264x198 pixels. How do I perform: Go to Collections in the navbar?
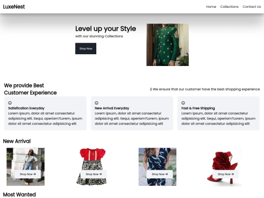pyautogui.click(x=229, y=7)
